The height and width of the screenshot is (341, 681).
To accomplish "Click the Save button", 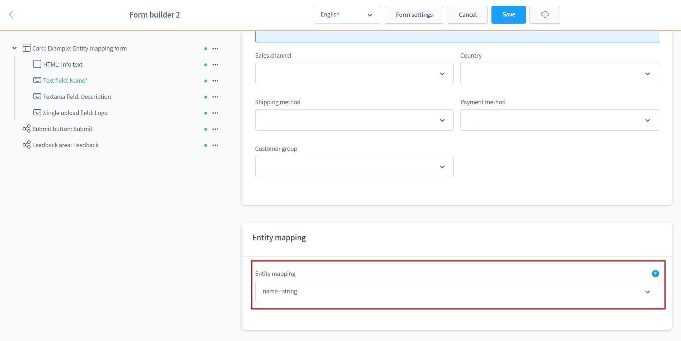I will [x=508, y=15].
